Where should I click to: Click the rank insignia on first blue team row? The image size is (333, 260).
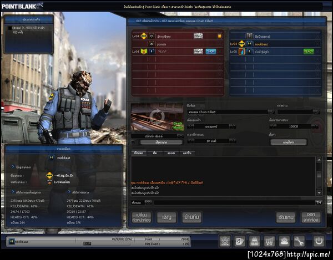pyautogui.click(x=250, y=36)
